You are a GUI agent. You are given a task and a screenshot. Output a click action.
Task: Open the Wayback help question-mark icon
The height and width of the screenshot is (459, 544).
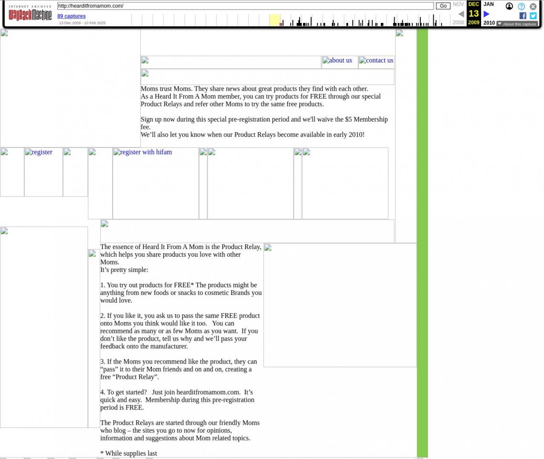pyautogui.click(x=521, y=6)
